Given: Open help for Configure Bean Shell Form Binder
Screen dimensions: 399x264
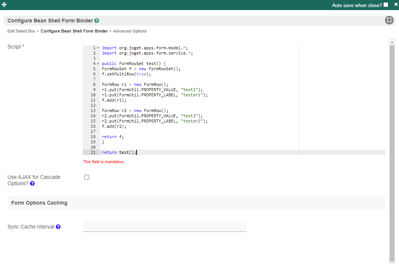Looking at the screenshot, I should pos(97,21).
